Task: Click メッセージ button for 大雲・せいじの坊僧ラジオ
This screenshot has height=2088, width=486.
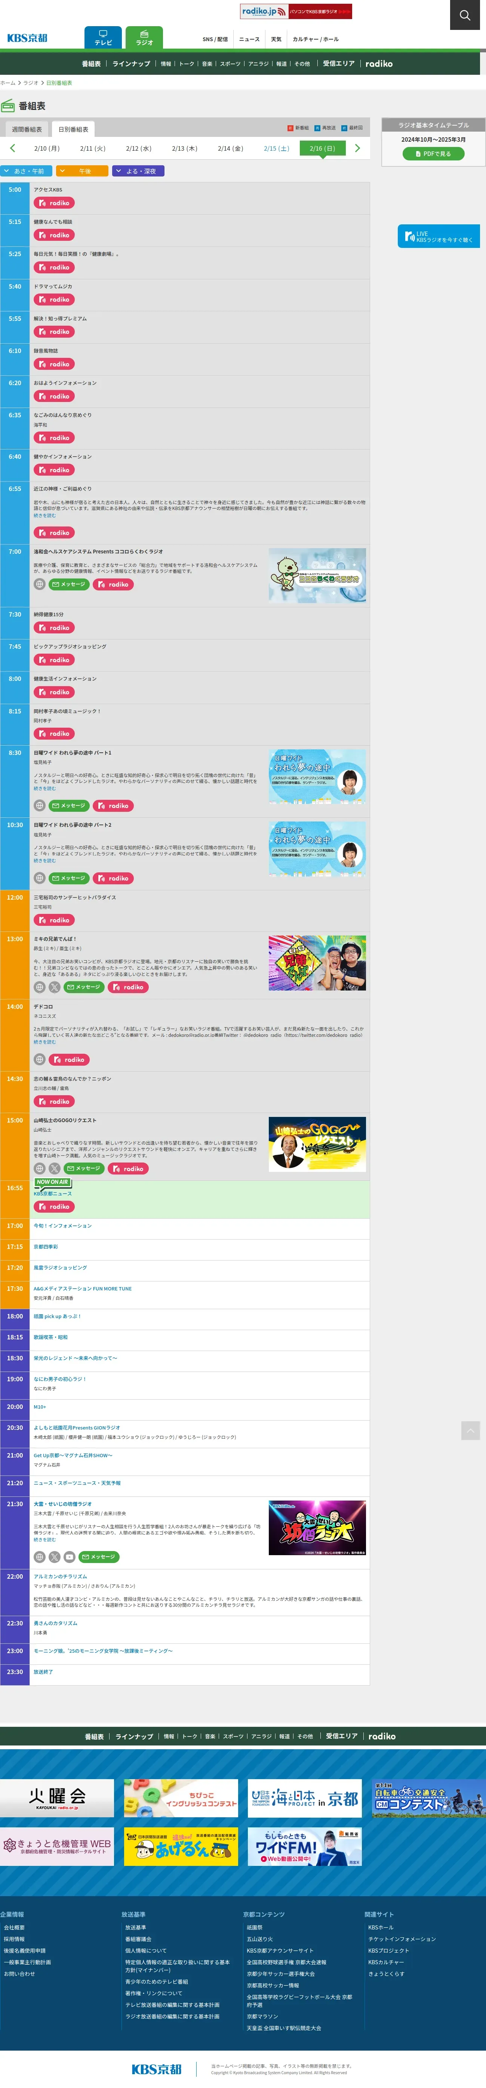Action: coord(99,1557)
